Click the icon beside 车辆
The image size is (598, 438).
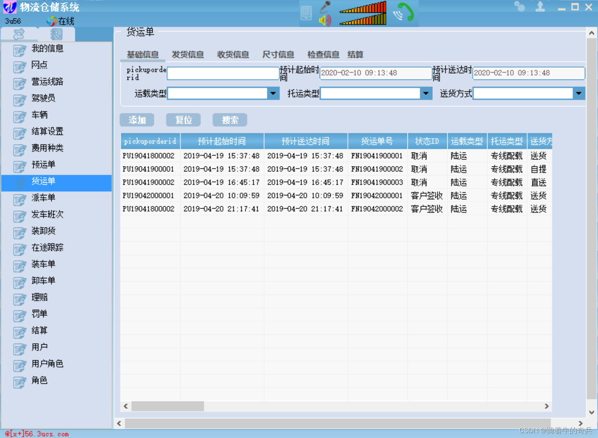20,116
